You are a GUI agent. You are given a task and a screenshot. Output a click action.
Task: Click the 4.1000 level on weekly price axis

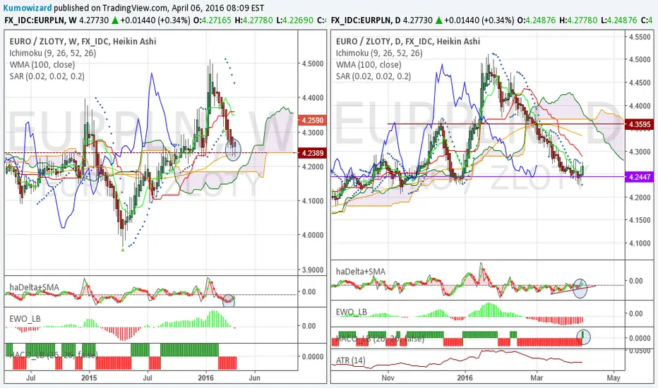tap(313, 201)
